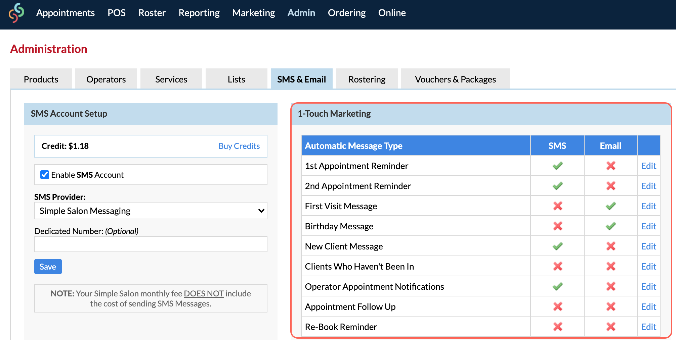Click the Credit: $1.18 text

[x=65, y=146]
